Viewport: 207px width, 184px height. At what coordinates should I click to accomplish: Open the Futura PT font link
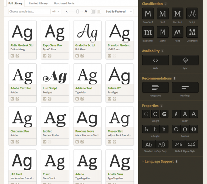pyautogui.click(x=114, y=88)
